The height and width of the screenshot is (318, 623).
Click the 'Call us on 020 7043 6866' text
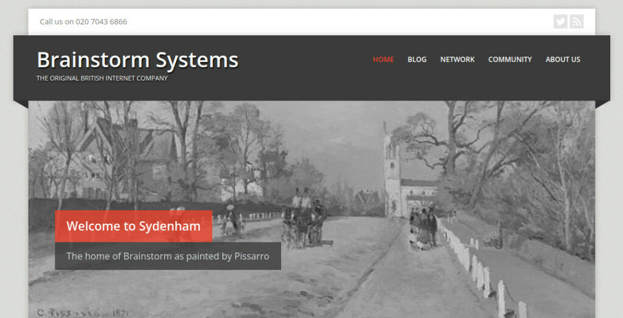(83, 22)
